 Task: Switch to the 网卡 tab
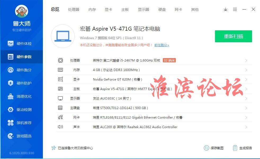tap(178, 10)
